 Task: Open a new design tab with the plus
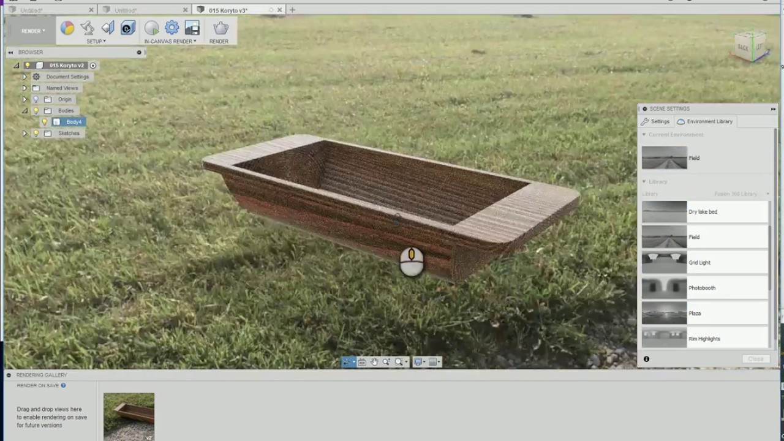point(292,10)
